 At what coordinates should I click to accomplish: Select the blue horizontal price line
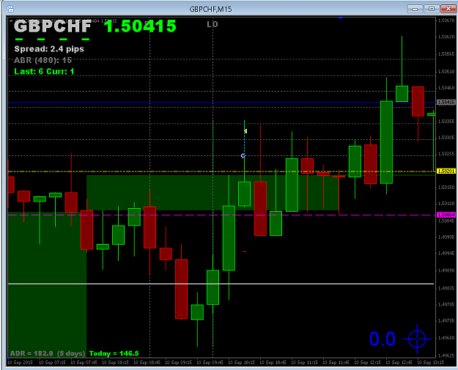[221, 103]
